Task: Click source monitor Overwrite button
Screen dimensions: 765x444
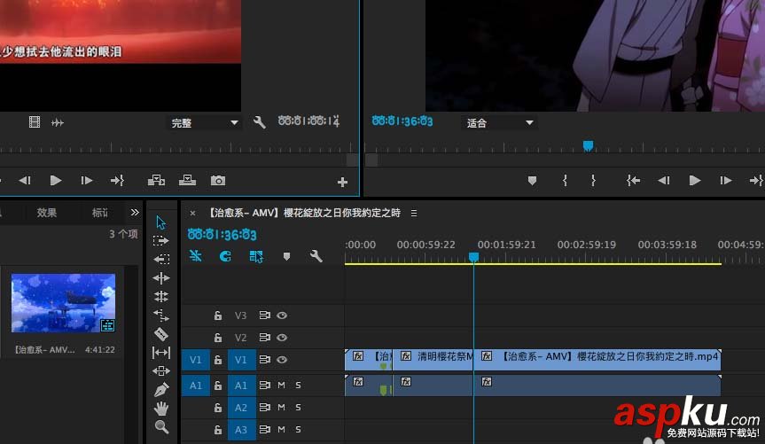Action: 187,181
